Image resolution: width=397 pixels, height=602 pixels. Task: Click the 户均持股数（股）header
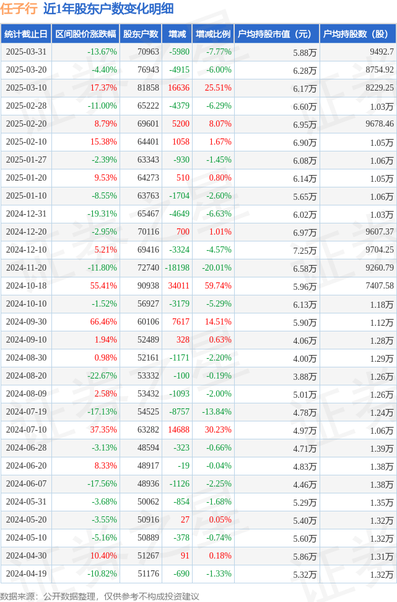click(358, 34)
